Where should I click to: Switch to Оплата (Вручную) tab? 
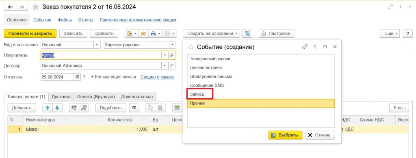[96, 97]
